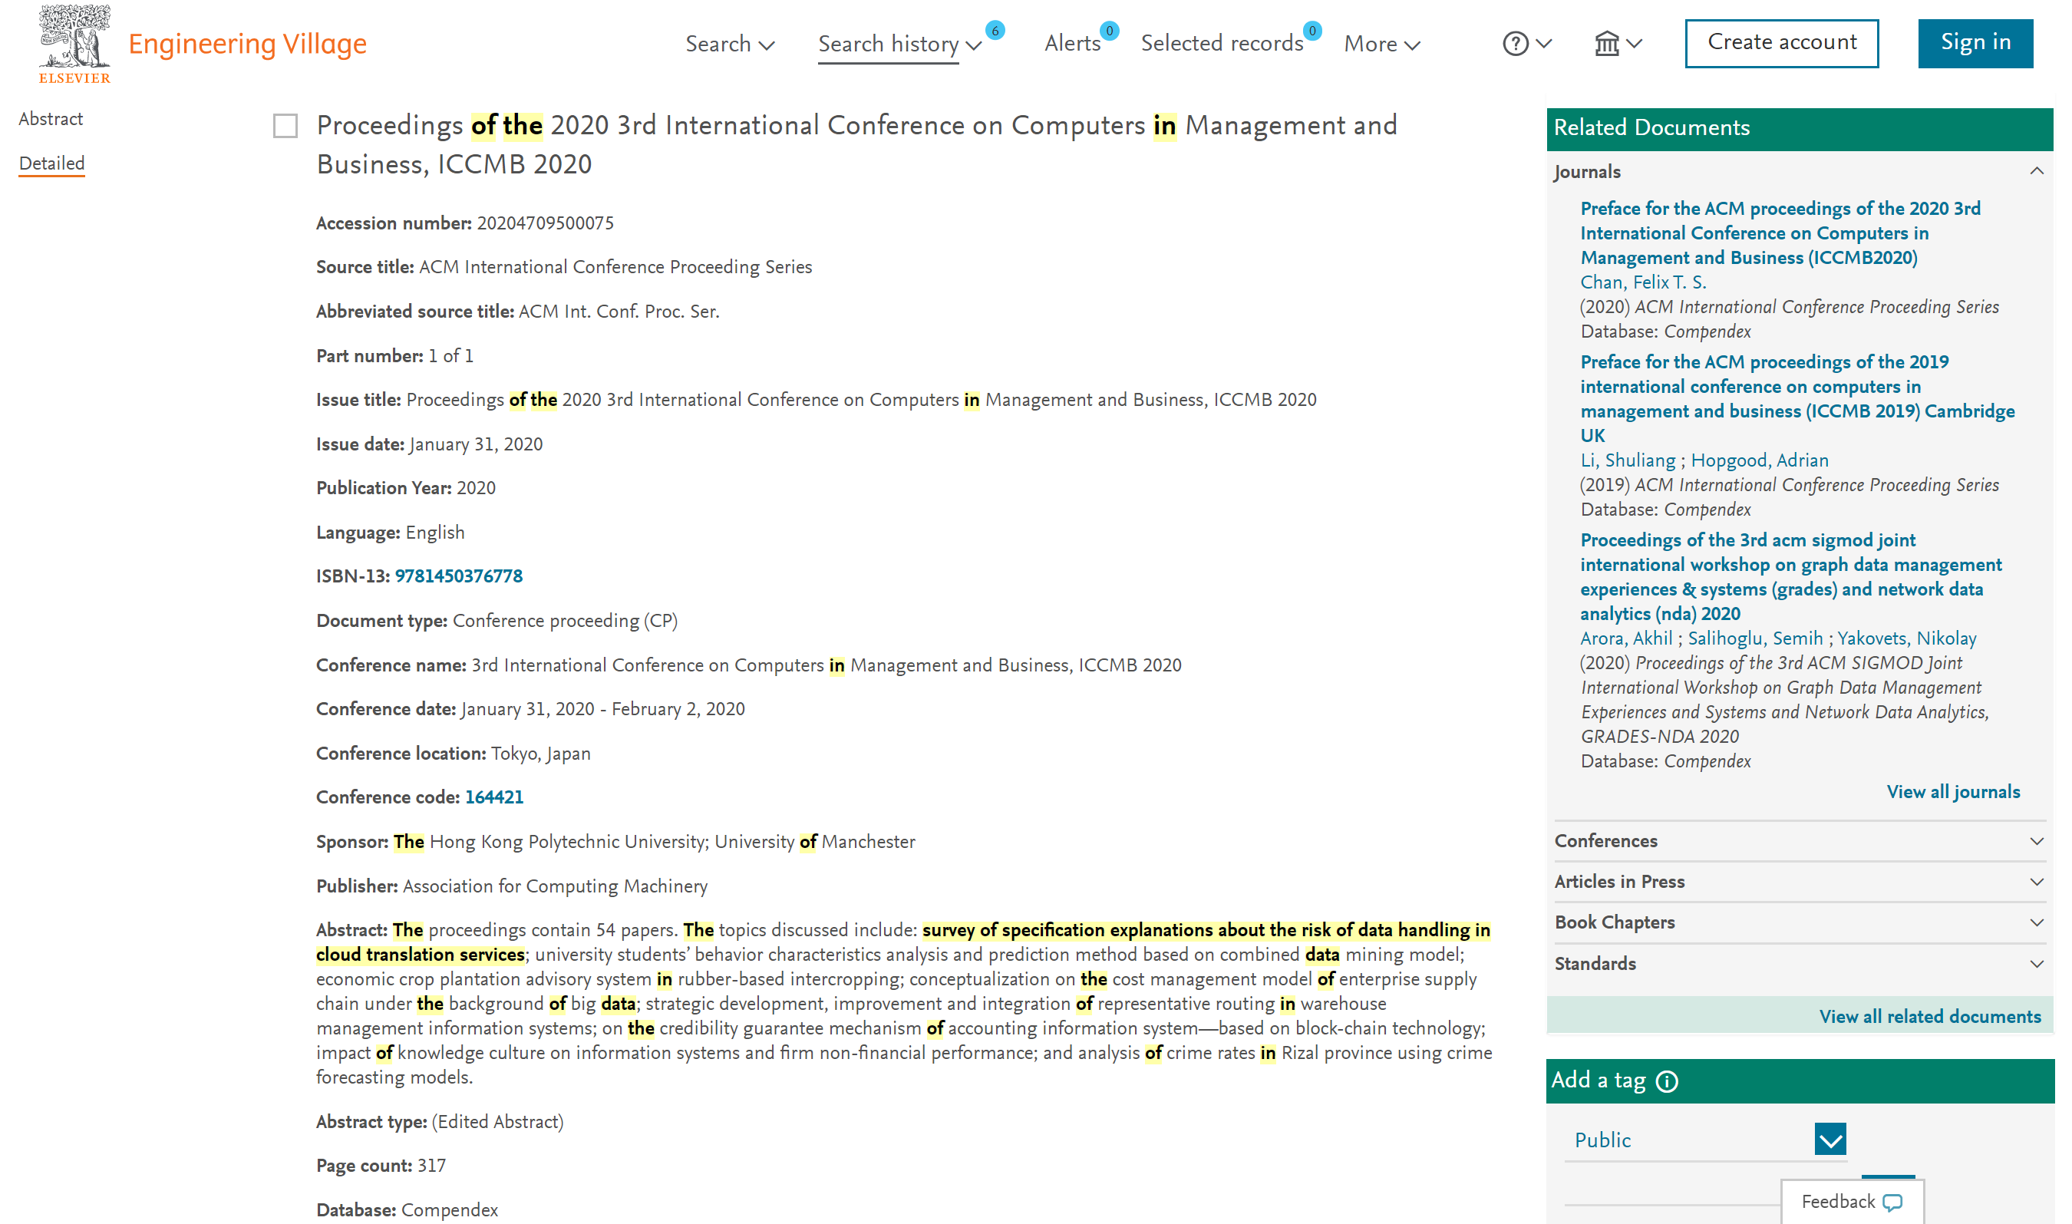Expand the Standards section
Viewport: 2072px width, 1224px height.
click(x=2037, y=963)
